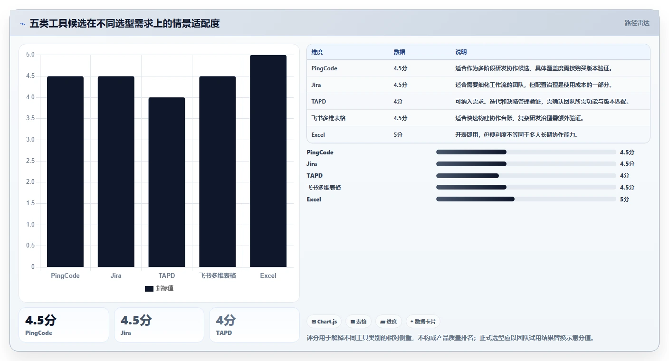Click the PingCode bar in the chart
Image resolution: width=669 pixels, height=361 pixels.
pos(65,171)
